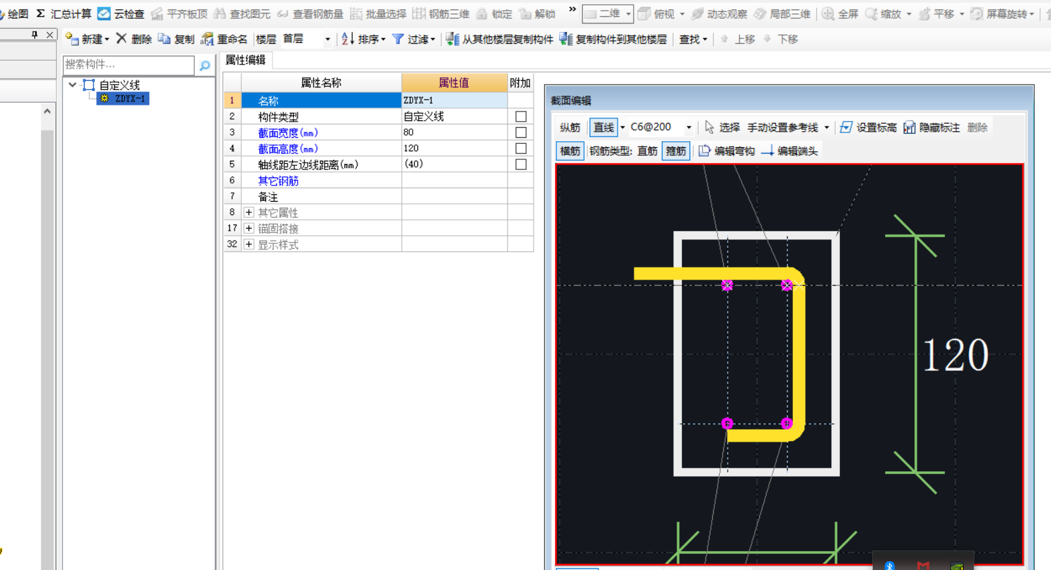This screenshot has width=1051, height=570.
Task: Click 平齐板顶 toolbar icon
Action: 157,13
